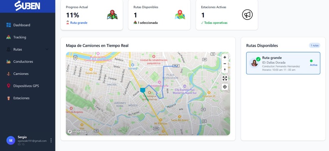
Task: Click the mapbox logo on map
Action: click(77, 131)
